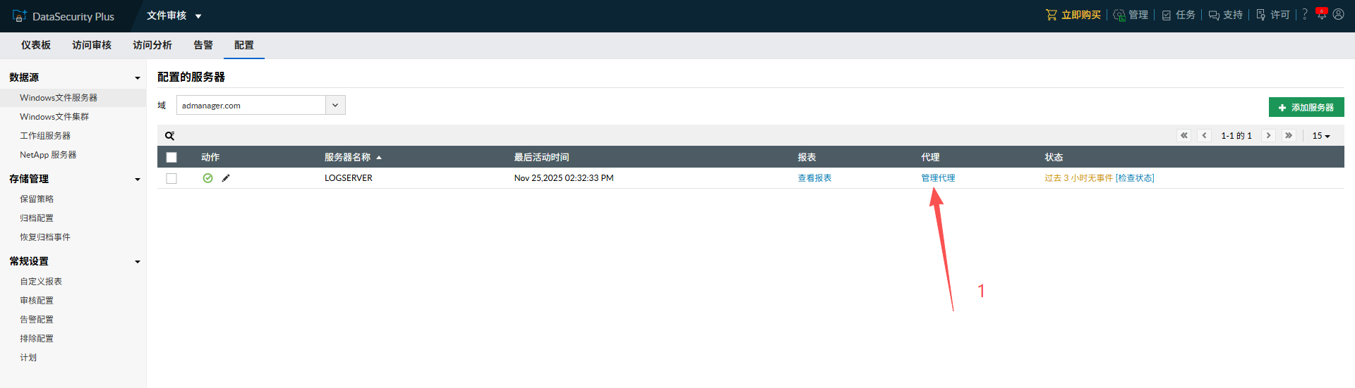Click the next page arrow
The width and height of the screenshot is (1355, 388).
1268,135
